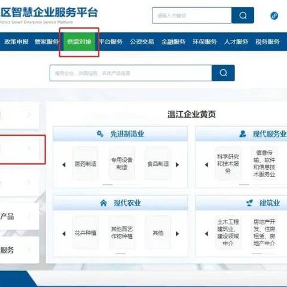
Task: Expand the second sidebar item chevron
Action: coord(29,149)
